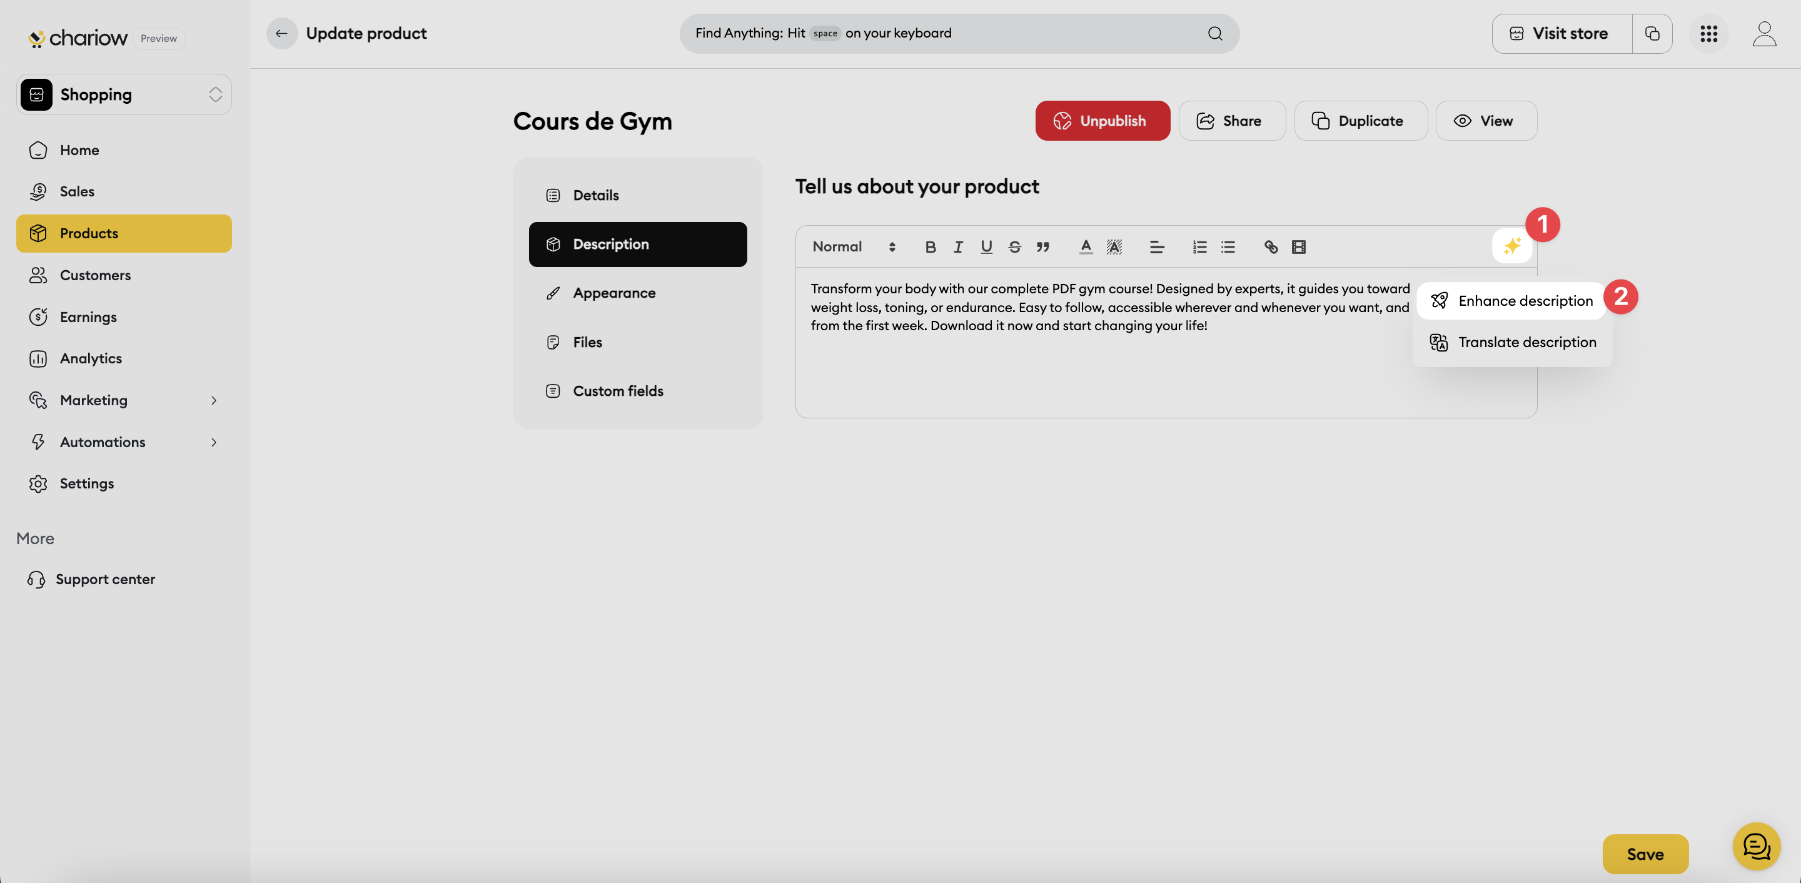This screenshot has height=883, width=1801.
Task: Open Settings in sidebar
Action: tap(124, 484)
